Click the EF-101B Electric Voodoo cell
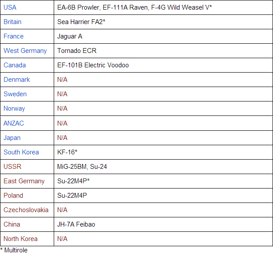 tap(163, 65)
